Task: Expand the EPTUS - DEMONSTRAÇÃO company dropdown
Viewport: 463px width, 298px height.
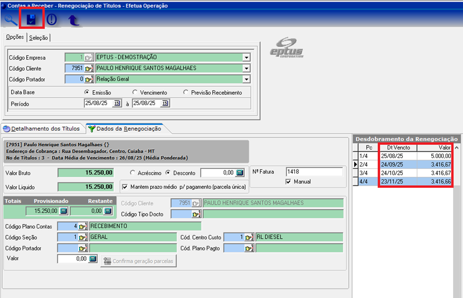Action: (246, 57)
